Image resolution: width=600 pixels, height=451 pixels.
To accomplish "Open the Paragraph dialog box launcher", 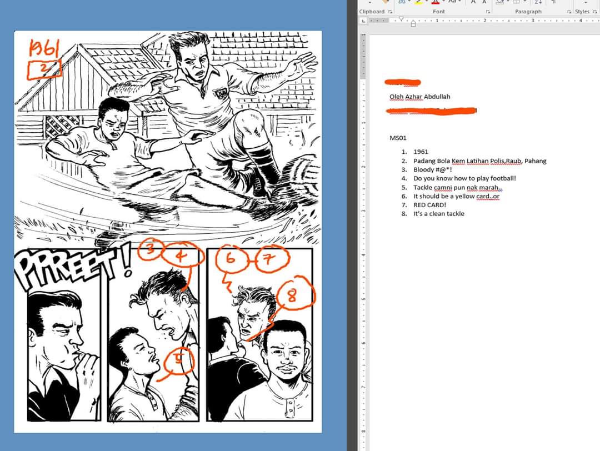I will pyautogui.click(x=569, y=11).
